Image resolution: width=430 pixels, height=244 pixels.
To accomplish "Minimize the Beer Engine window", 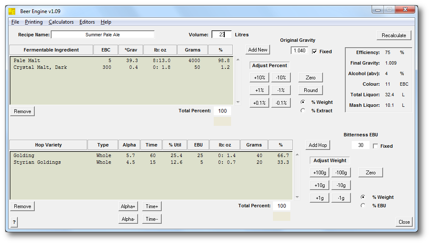I will 378,10.
